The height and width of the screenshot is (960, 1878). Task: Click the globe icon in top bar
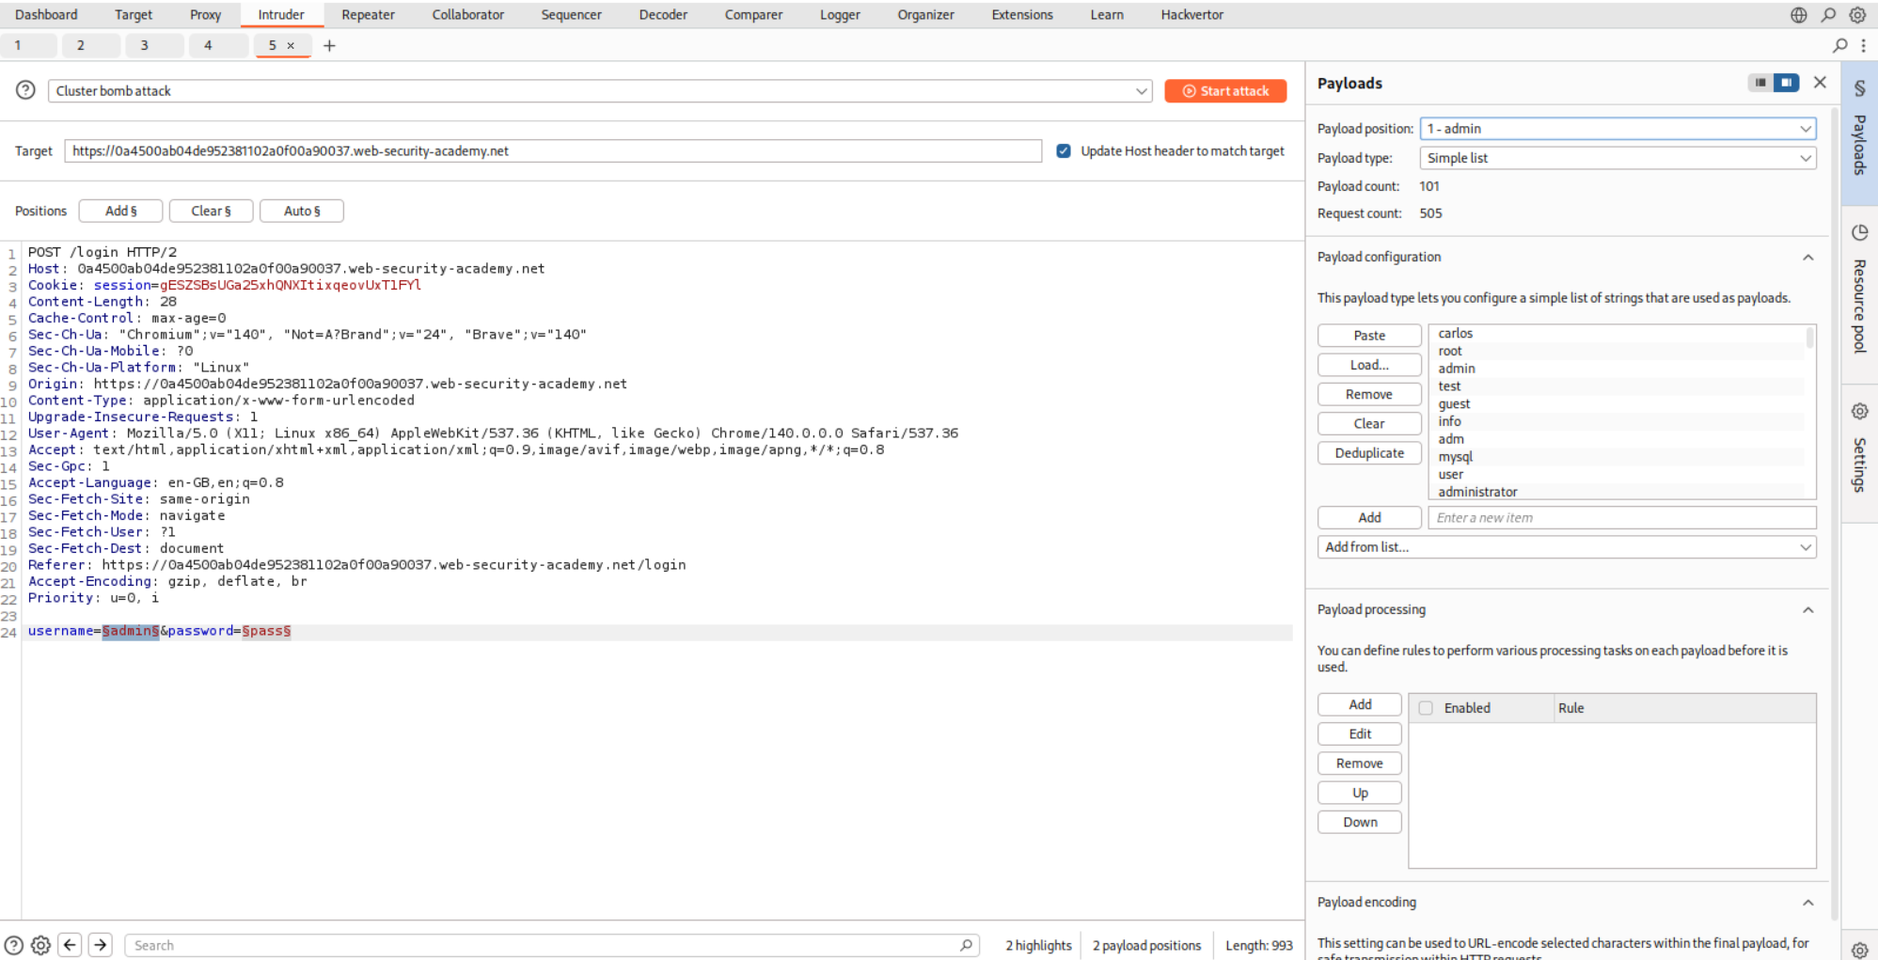(x=1798, y=15)
